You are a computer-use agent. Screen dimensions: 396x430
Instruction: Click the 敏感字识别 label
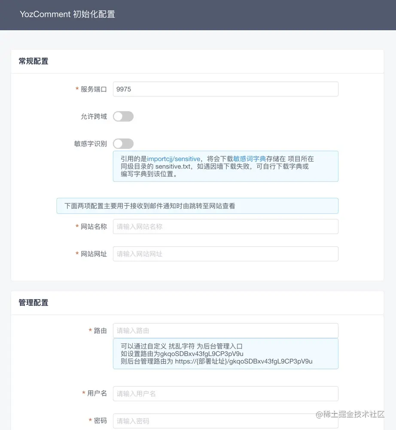pos(90,144)
